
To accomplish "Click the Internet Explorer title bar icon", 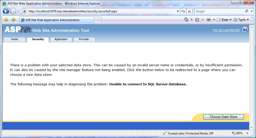I will coord(4,4).
